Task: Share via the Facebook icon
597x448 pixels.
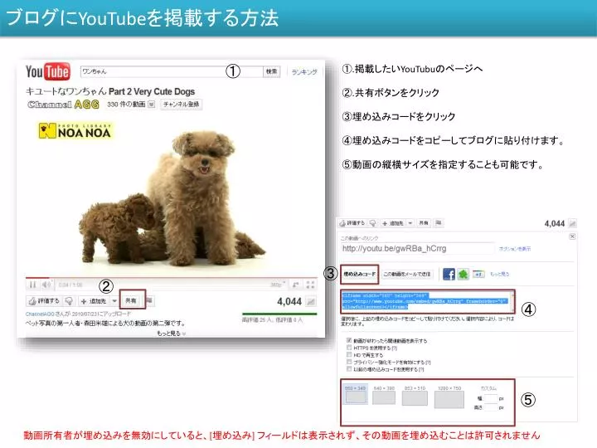Action: [449, 274]
